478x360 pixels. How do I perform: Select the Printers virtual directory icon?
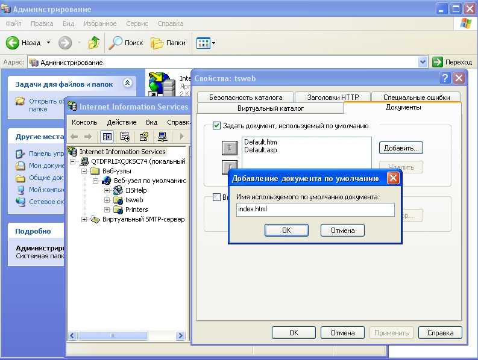click(x=118, y=209)
